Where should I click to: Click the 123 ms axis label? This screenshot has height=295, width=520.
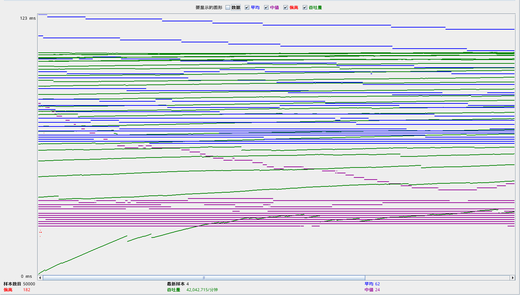[28, 18]
